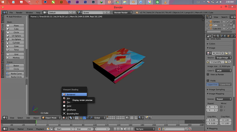Unlink the W_2013 image with X

229,53
